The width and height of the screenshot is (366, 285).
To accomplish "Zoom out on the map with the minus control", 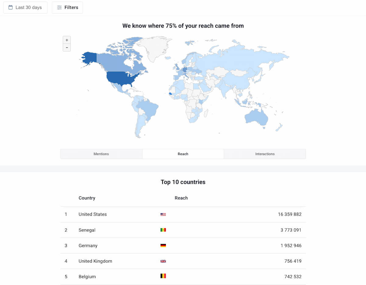I will click(x=67, y=47).
